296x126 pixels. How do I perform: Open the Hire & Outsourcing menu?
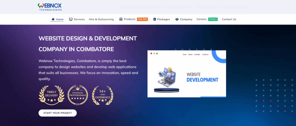point(101,19)
